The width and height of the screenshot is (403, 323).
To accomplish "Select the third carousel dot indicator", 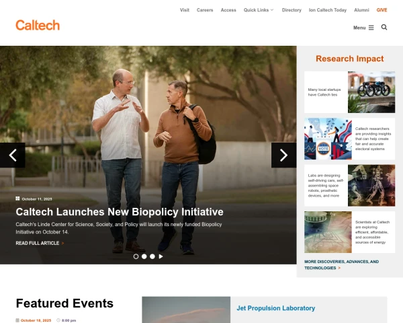I will click(x=152, y=256).
